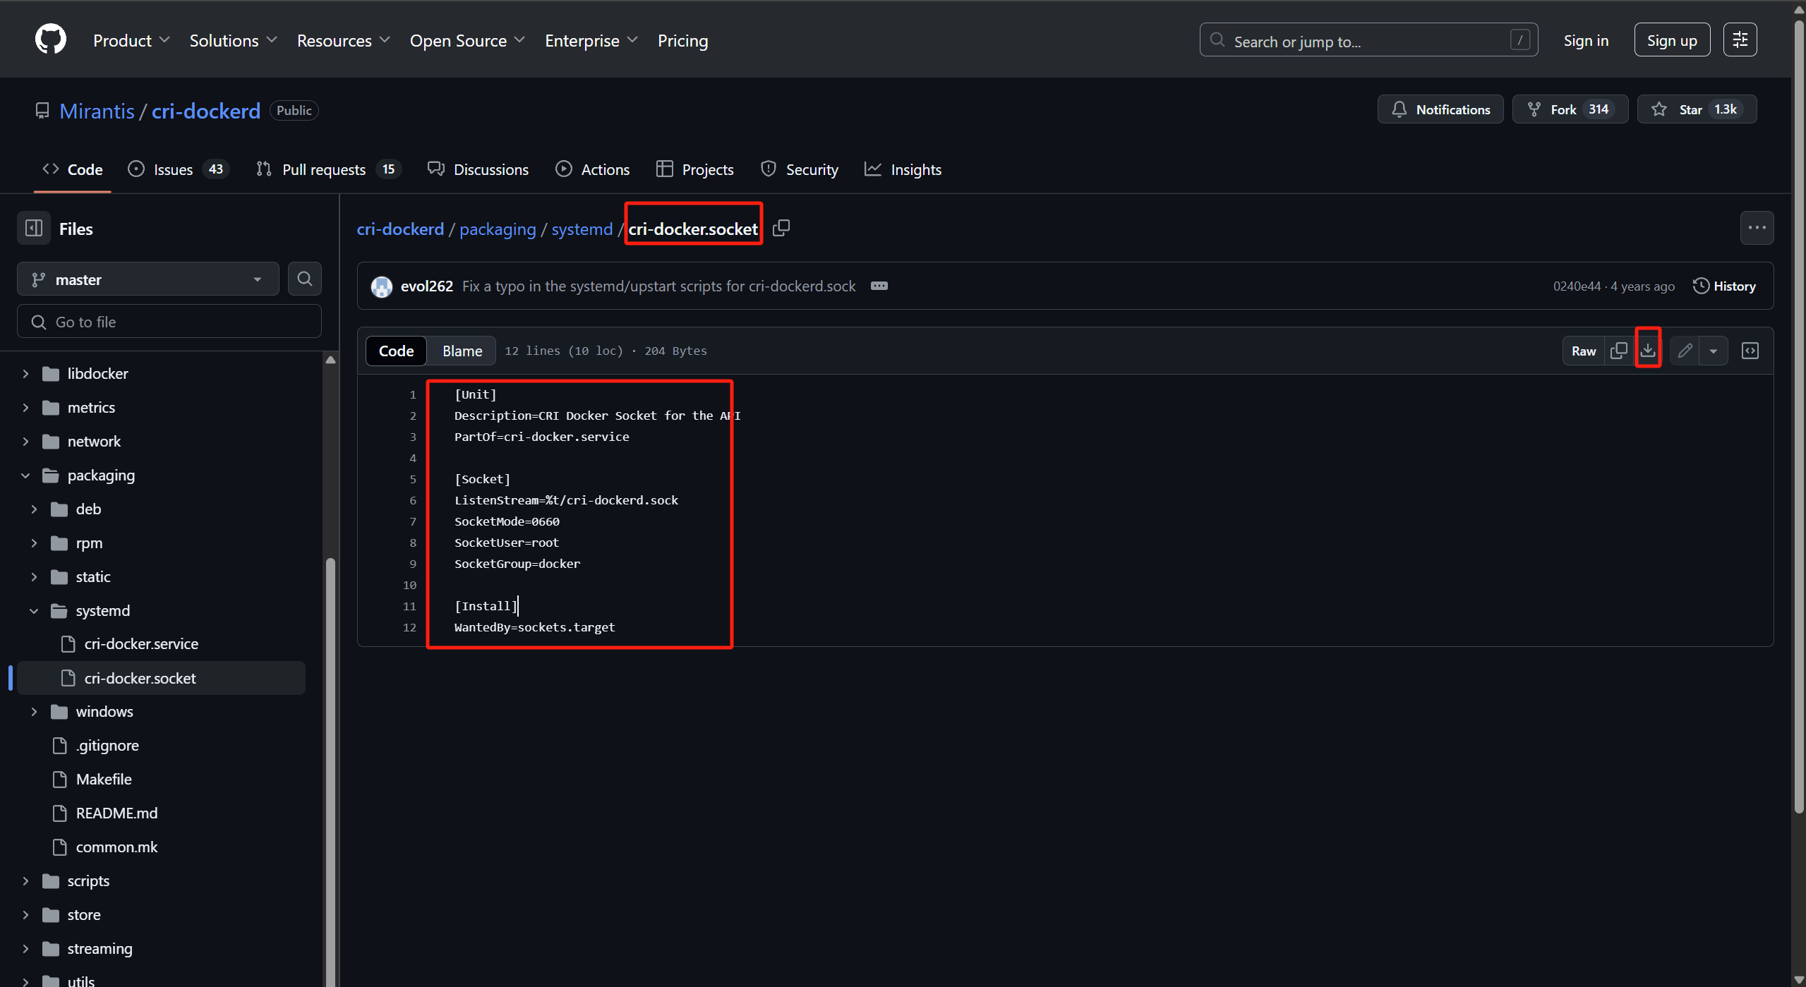
Task: Expand the deb folder
Action: point(35,509)
